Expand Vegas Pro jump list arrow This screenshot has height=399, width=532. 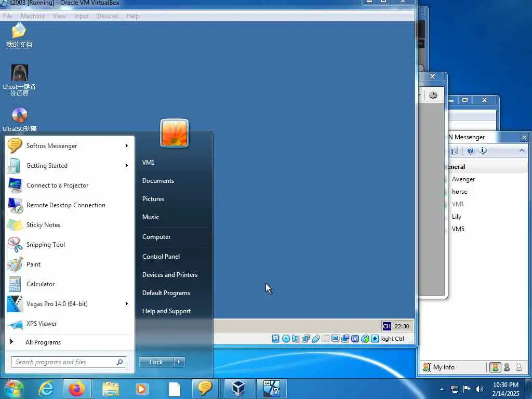pyautogui.click(x=127, y=303)
